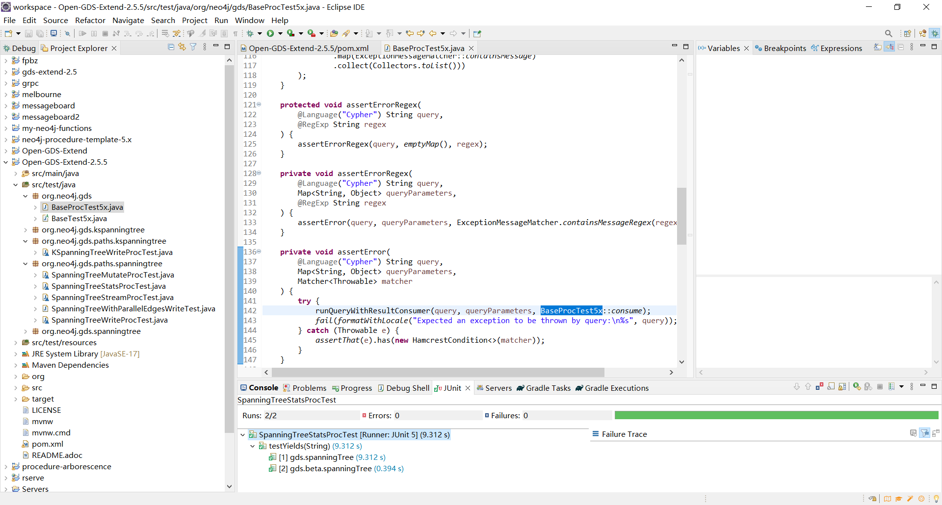Click the Open Perspective icon
The height and width of the screenshot is (505, 942).
coord(907,33)
